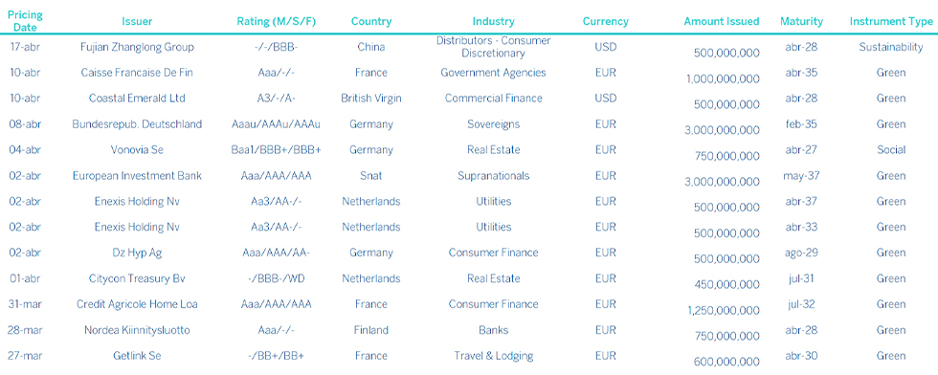Select Coastal Emerald Ltd row
938x375 pixels.
[x=469, y=99]
